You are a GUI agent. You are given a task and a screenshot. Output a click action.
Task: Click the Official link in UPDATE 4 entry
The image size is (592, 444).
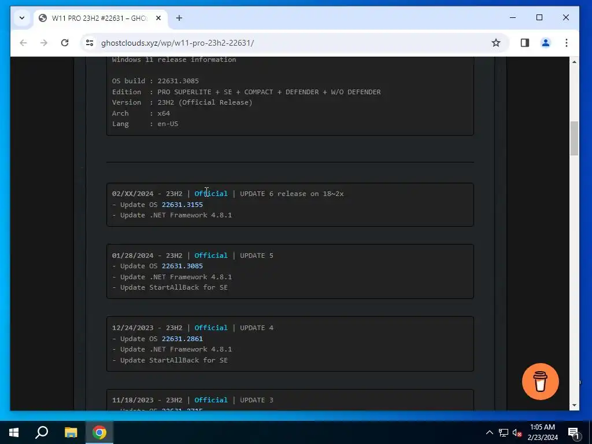click(x=211, y=328)
